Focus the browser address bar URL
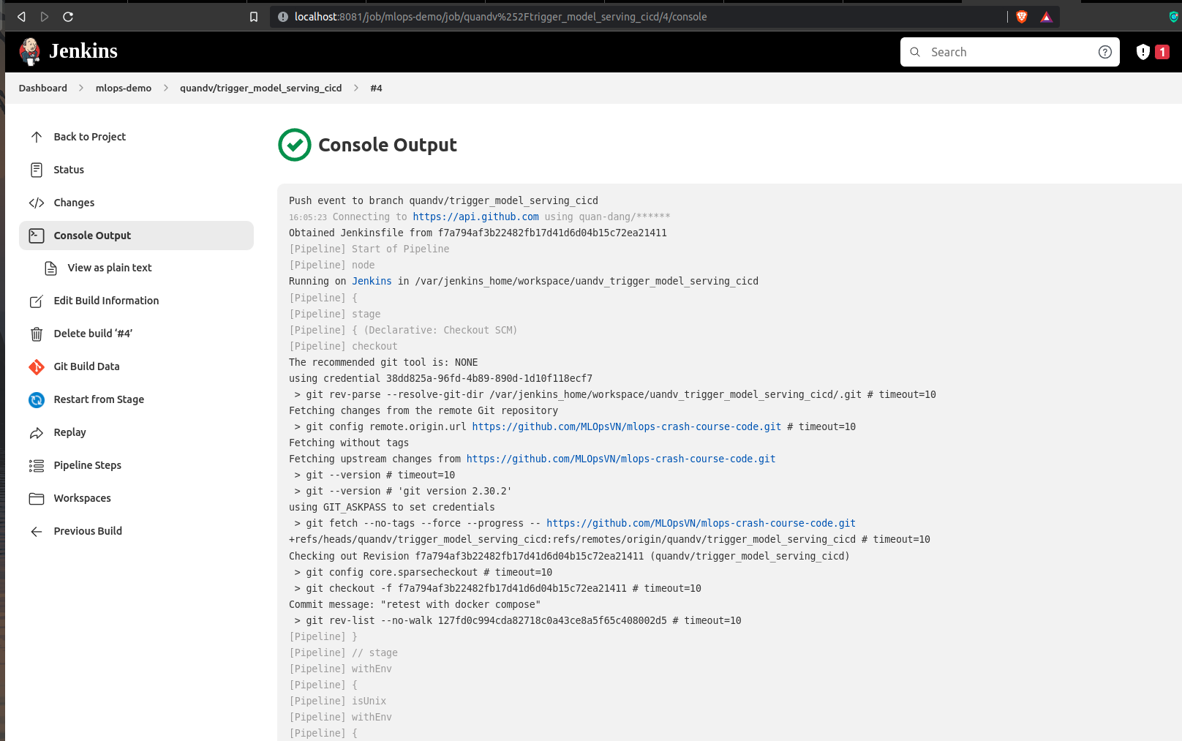 500,17
